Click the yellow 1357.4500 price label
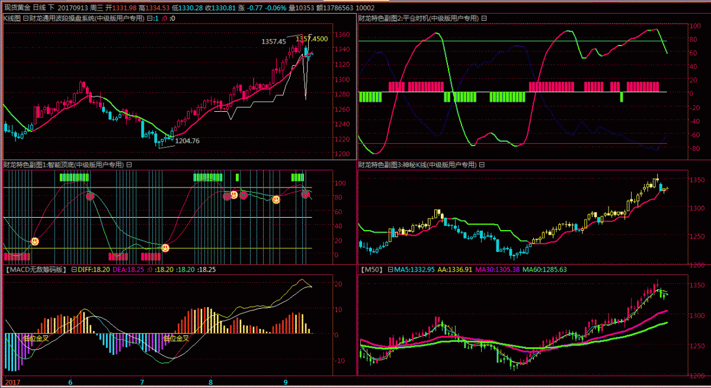The height and width of the screenshot is (388, 711). (x=312, y=38)
